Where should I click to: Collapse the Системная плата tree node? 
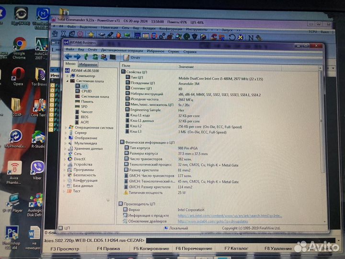click(68, 81)
